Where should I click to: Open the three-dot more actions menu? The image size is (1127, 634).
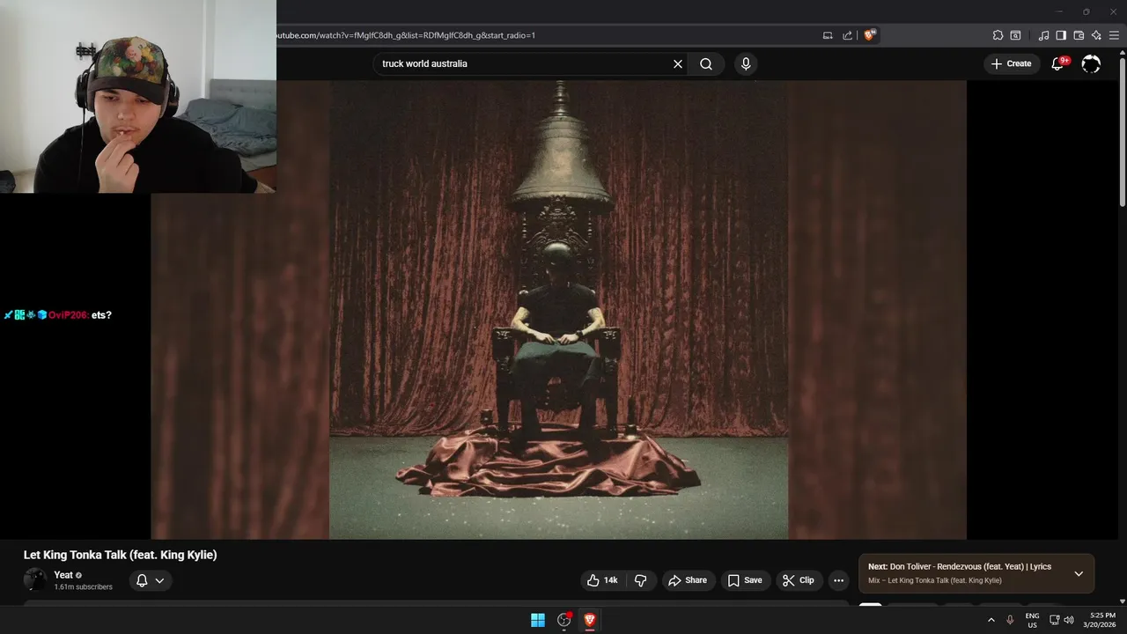pyautogui.click(x=838, y=580)
